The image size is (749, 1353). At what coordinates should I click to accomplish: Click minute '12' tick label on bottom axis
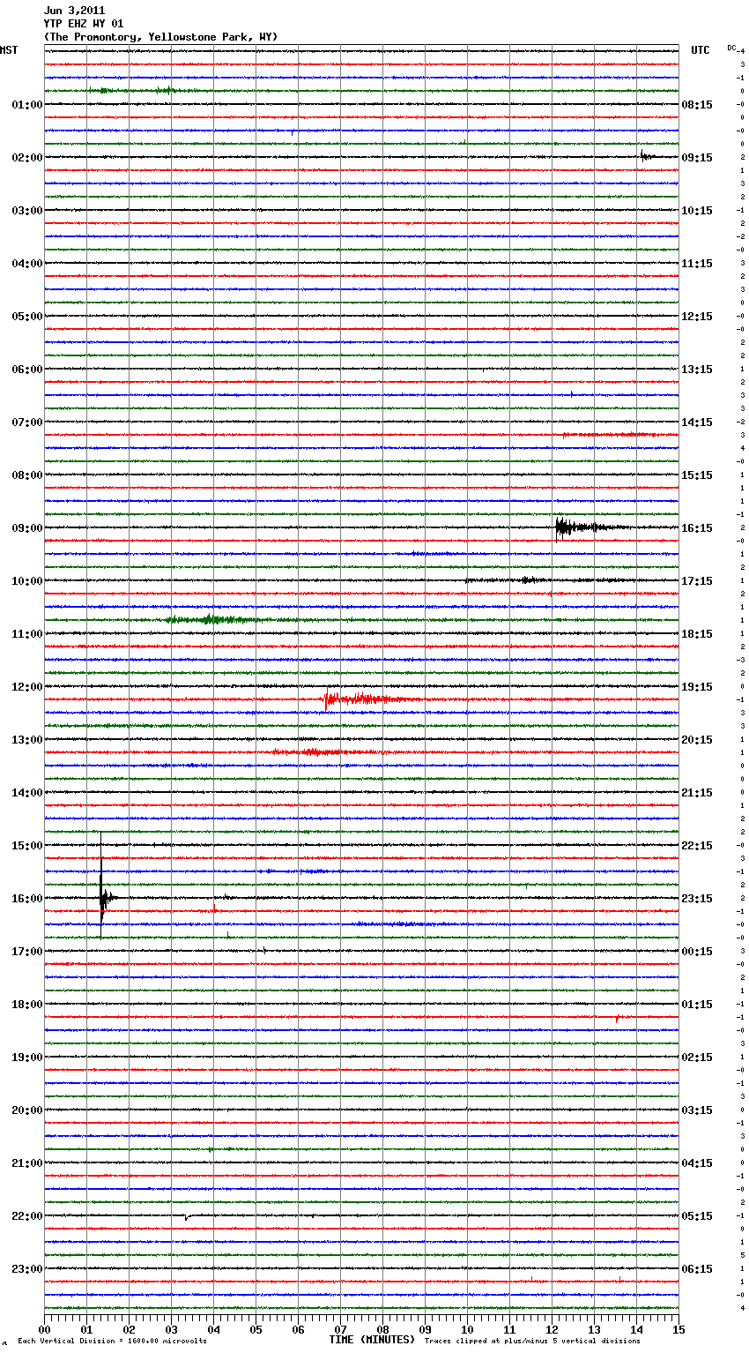pyautogui.click(x=552, y=1329)
